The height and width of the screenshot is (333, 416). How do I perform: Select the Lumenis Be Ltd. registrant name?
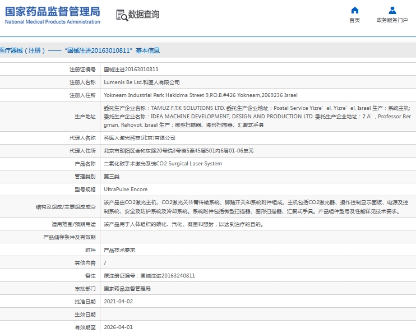[x=142, y=82]
